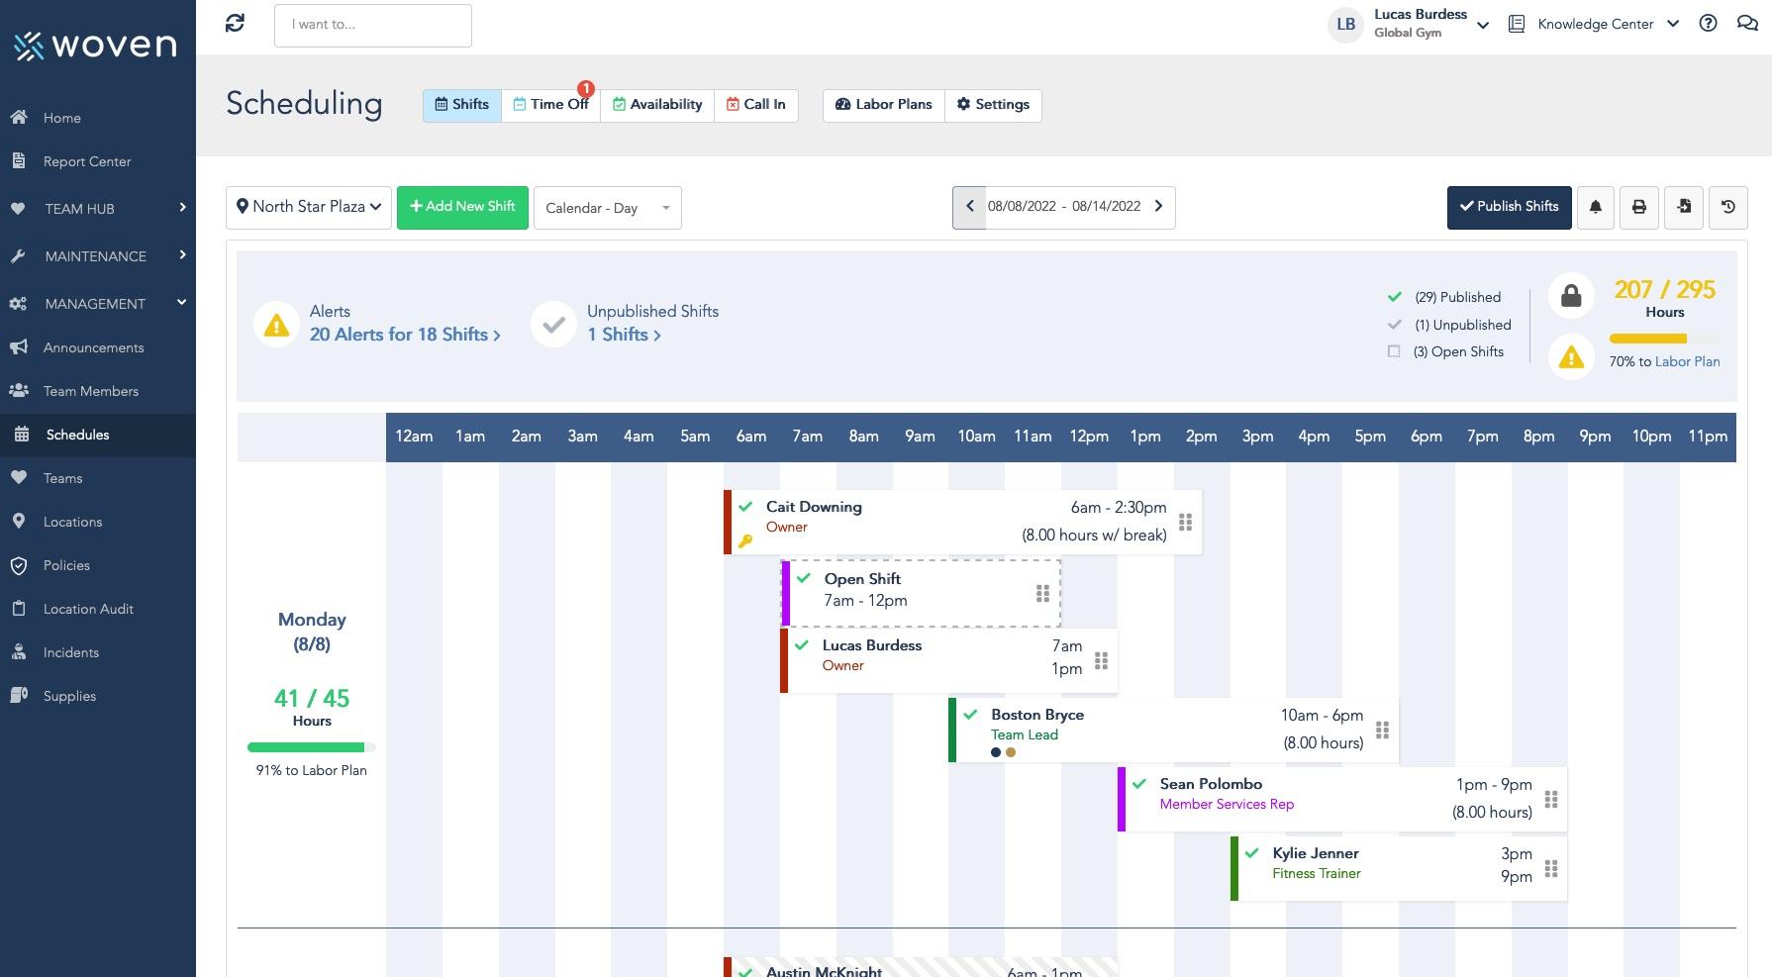Screen dimensions: 1772x977
Task: Click the grip handle on Lucas Burdess shift
Action: [x=1101, y=660]
